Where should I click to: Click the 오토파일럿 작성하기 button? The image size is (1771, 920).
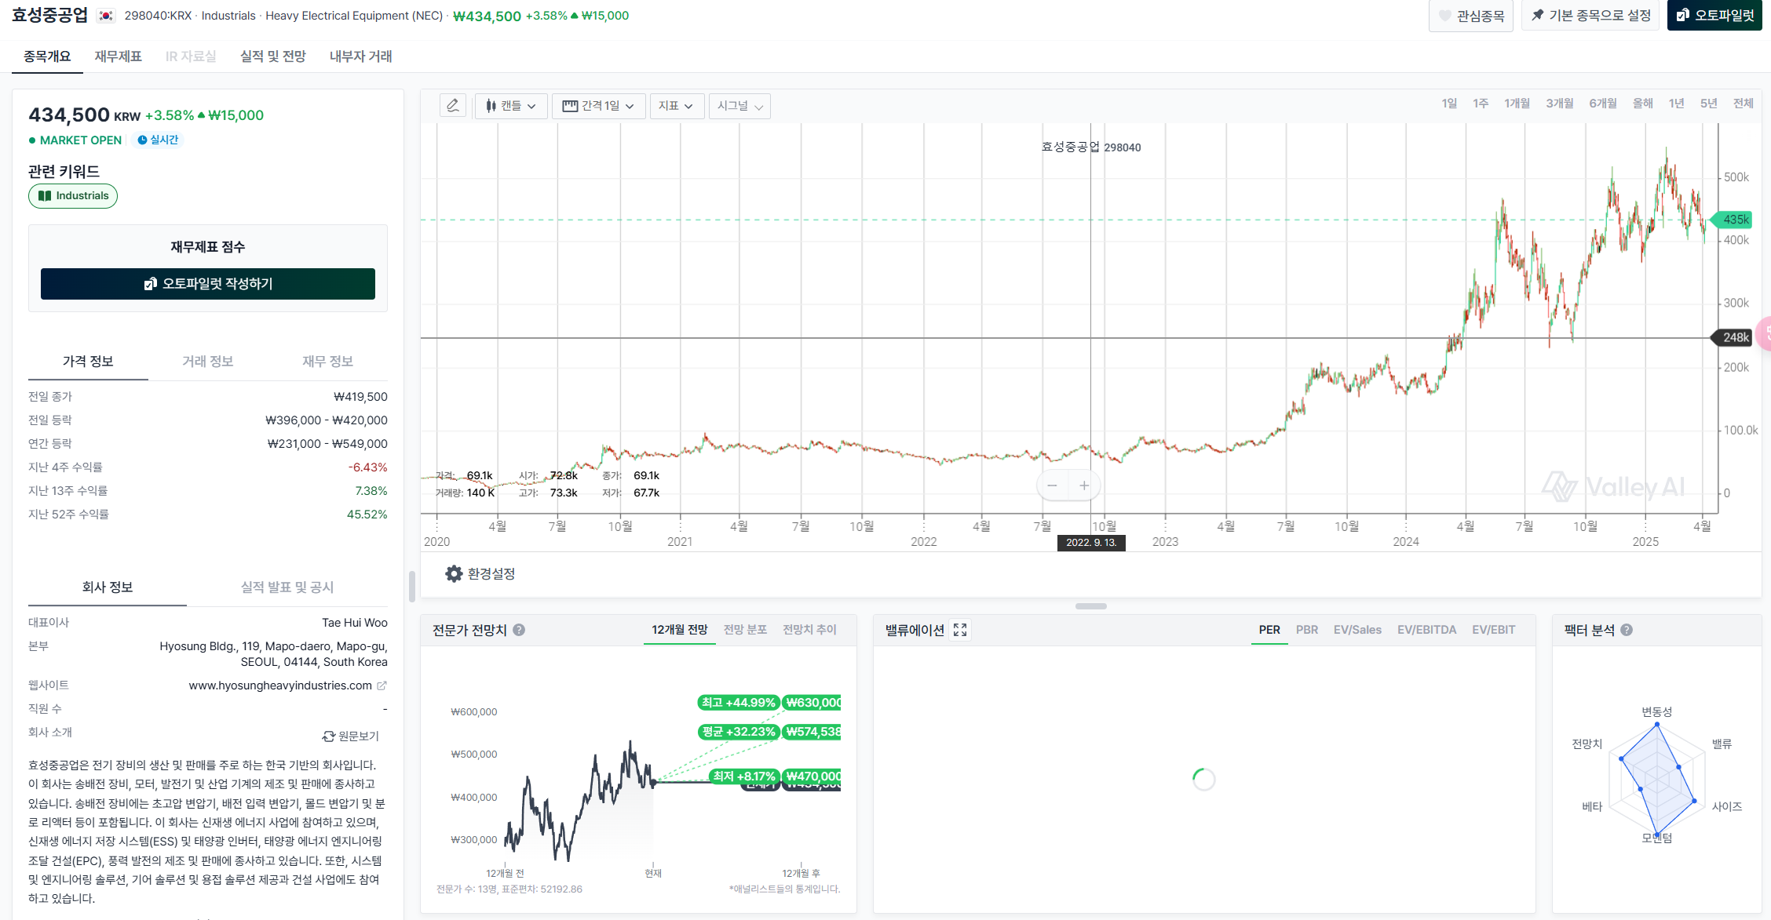point(208,284)
